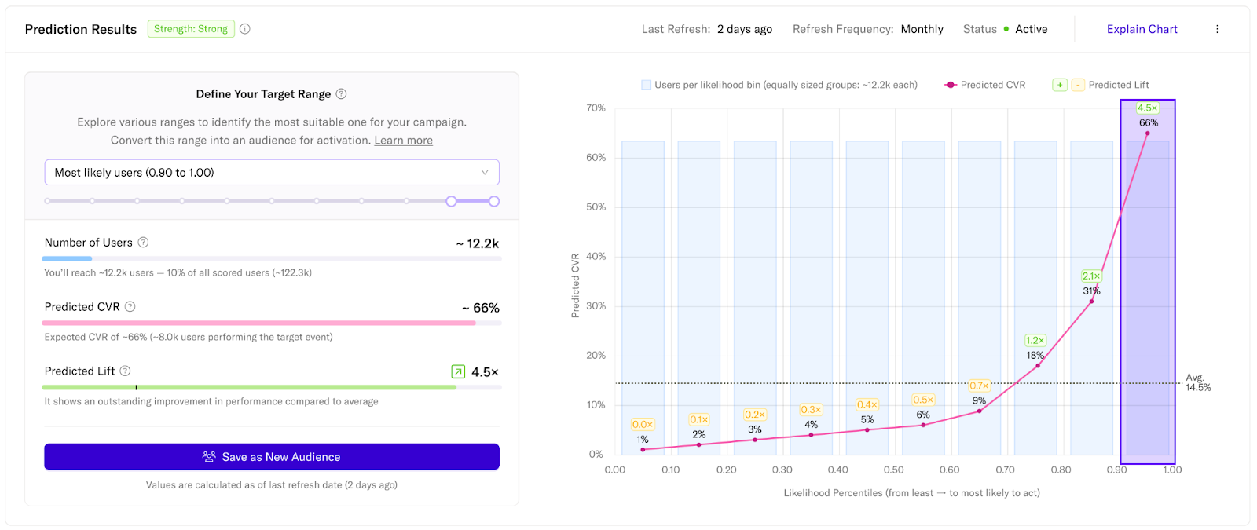Toggle the Predicted CVR legend series
Viewport: 1257px width, 530px height.
click(x=951, y=85)
